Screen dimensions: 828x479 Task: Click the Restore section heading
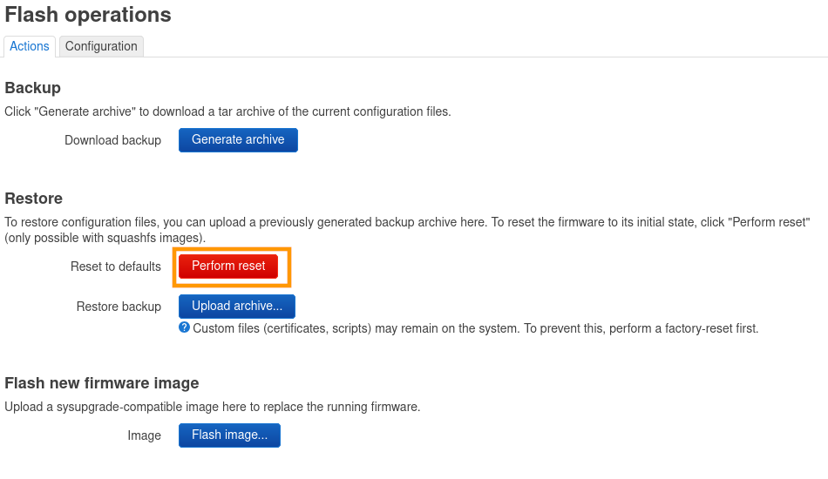pyautogui.click(x=34, y=199)
